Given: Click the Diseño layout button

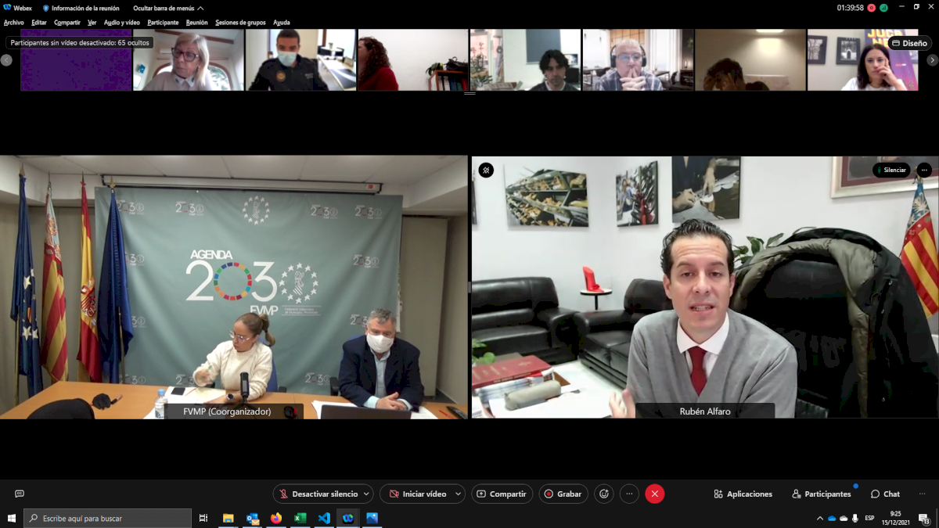Looking at the screenshot, I should pos(909,43).
